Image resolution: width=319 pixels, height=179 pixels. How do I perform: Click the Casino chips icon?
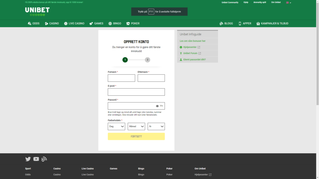pos(46,24)
